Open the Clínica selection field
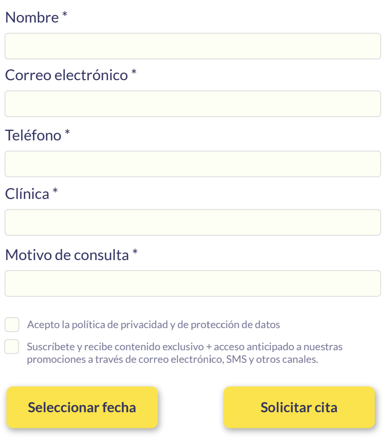Screen dimensions: 389x443 point(193,222)
